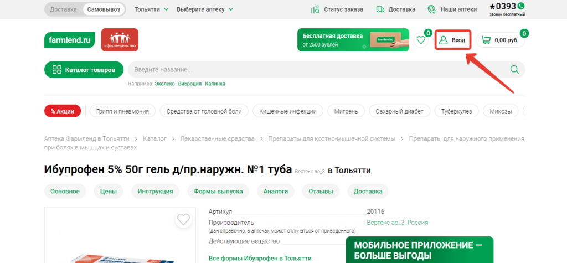Select the Доставка toggle option
The width and height of the screenshot is (567, 263).
pos(63,9)
